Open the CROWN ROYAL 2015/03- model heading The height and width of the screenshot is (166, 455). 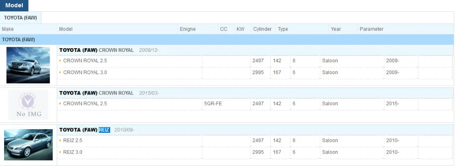click(96, 93)
